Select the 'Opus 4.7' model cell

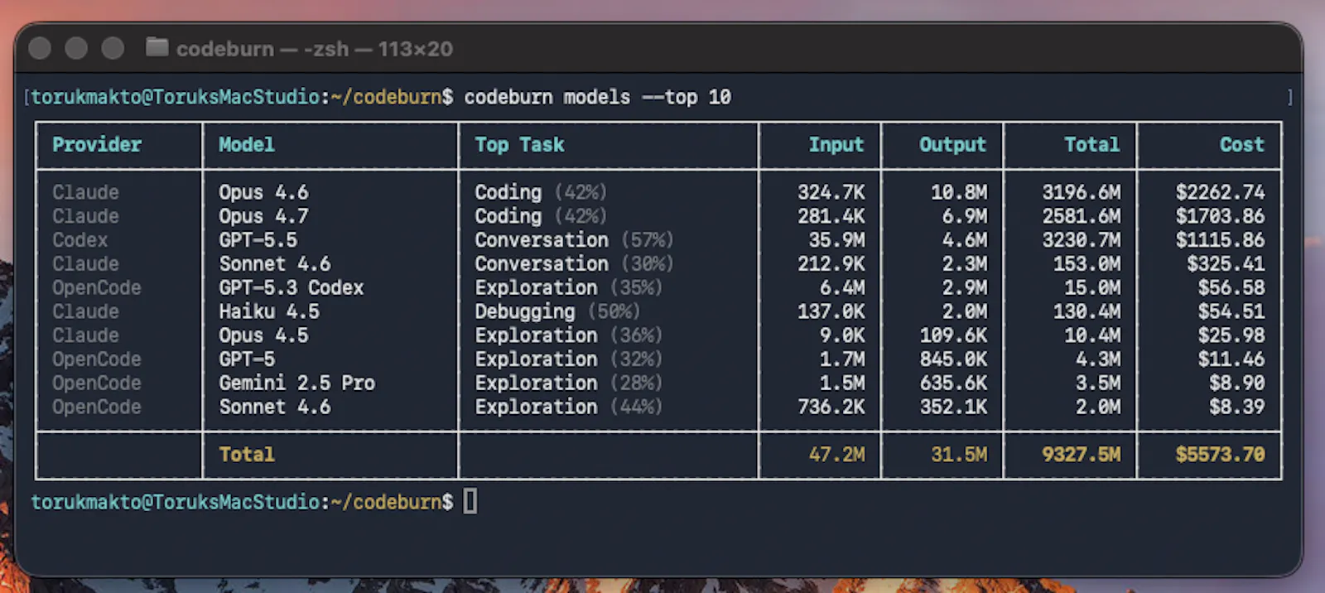point(263,216)
